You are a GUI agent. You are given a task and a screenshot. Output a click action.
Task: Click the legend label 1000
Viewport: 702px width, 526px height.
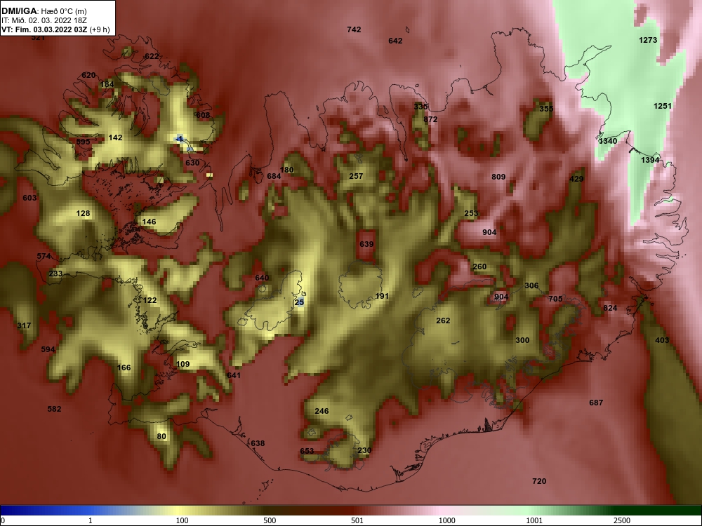point(447,520)
